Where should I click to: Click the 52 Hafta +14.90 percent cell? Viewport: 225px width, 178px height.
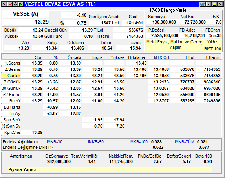(51, 95)
